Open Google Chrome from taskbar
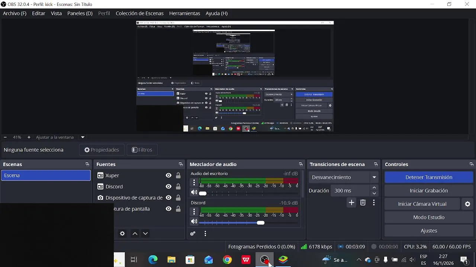The image size is (476, 267). coord(227,260)
